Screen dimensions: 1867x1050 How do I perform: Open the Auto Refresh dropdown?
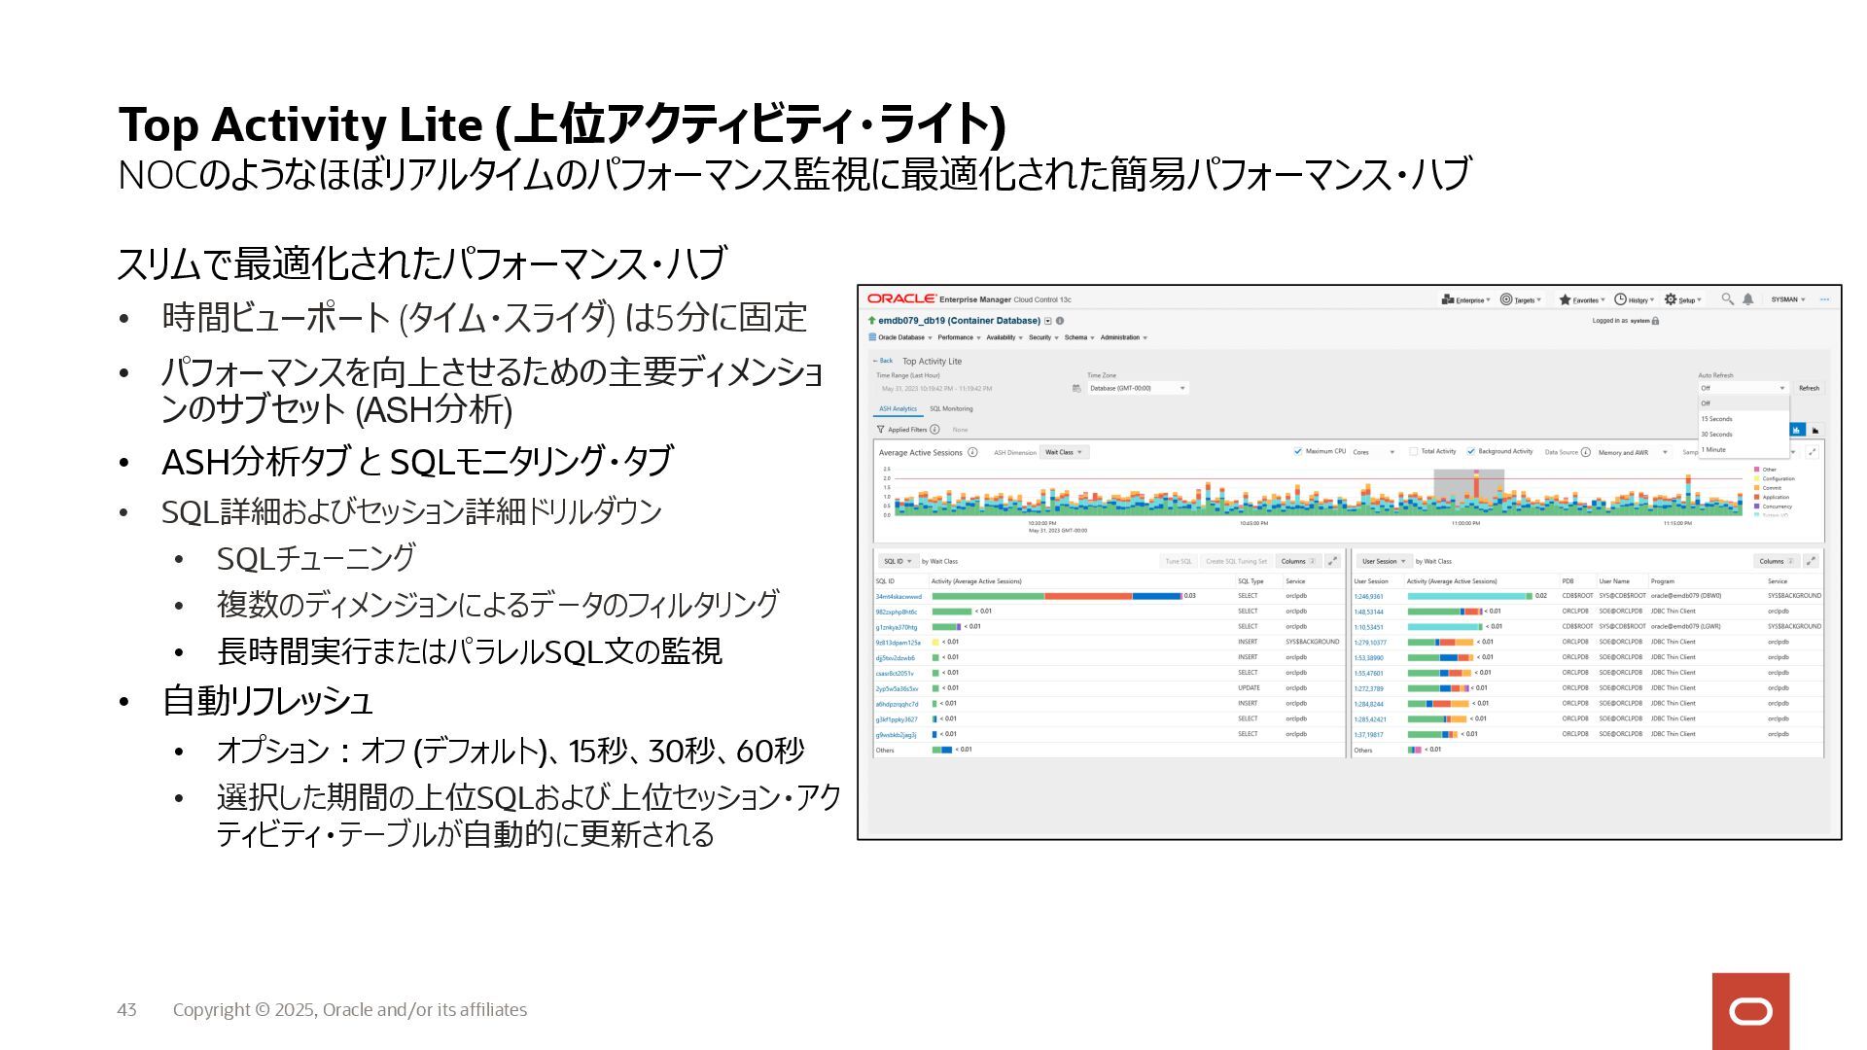coord(1744,388)
